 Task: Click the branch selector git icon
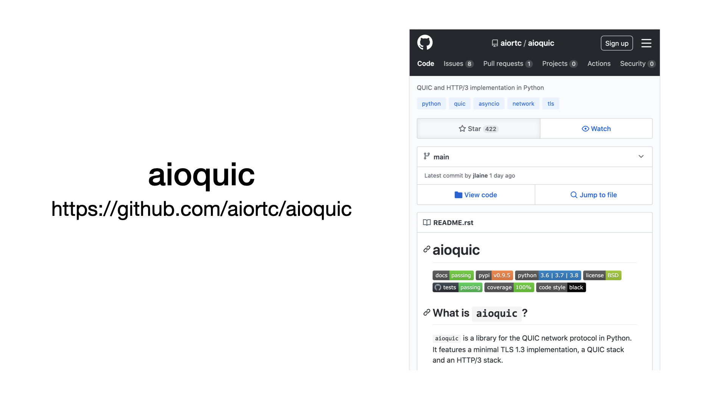point(427,156)
